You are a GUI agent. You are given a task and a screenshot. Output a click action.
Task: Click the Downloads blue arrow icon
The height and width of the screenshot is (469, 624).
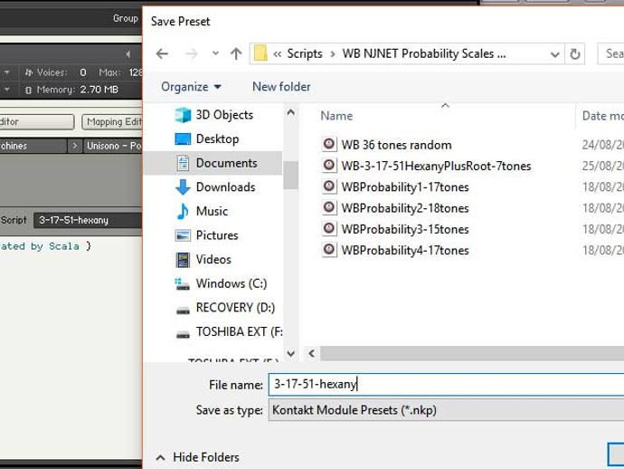[x=183, y=187]
